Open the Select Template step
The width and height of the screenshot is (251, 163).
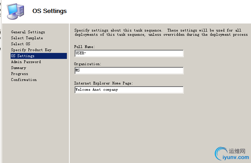(27, 38)
